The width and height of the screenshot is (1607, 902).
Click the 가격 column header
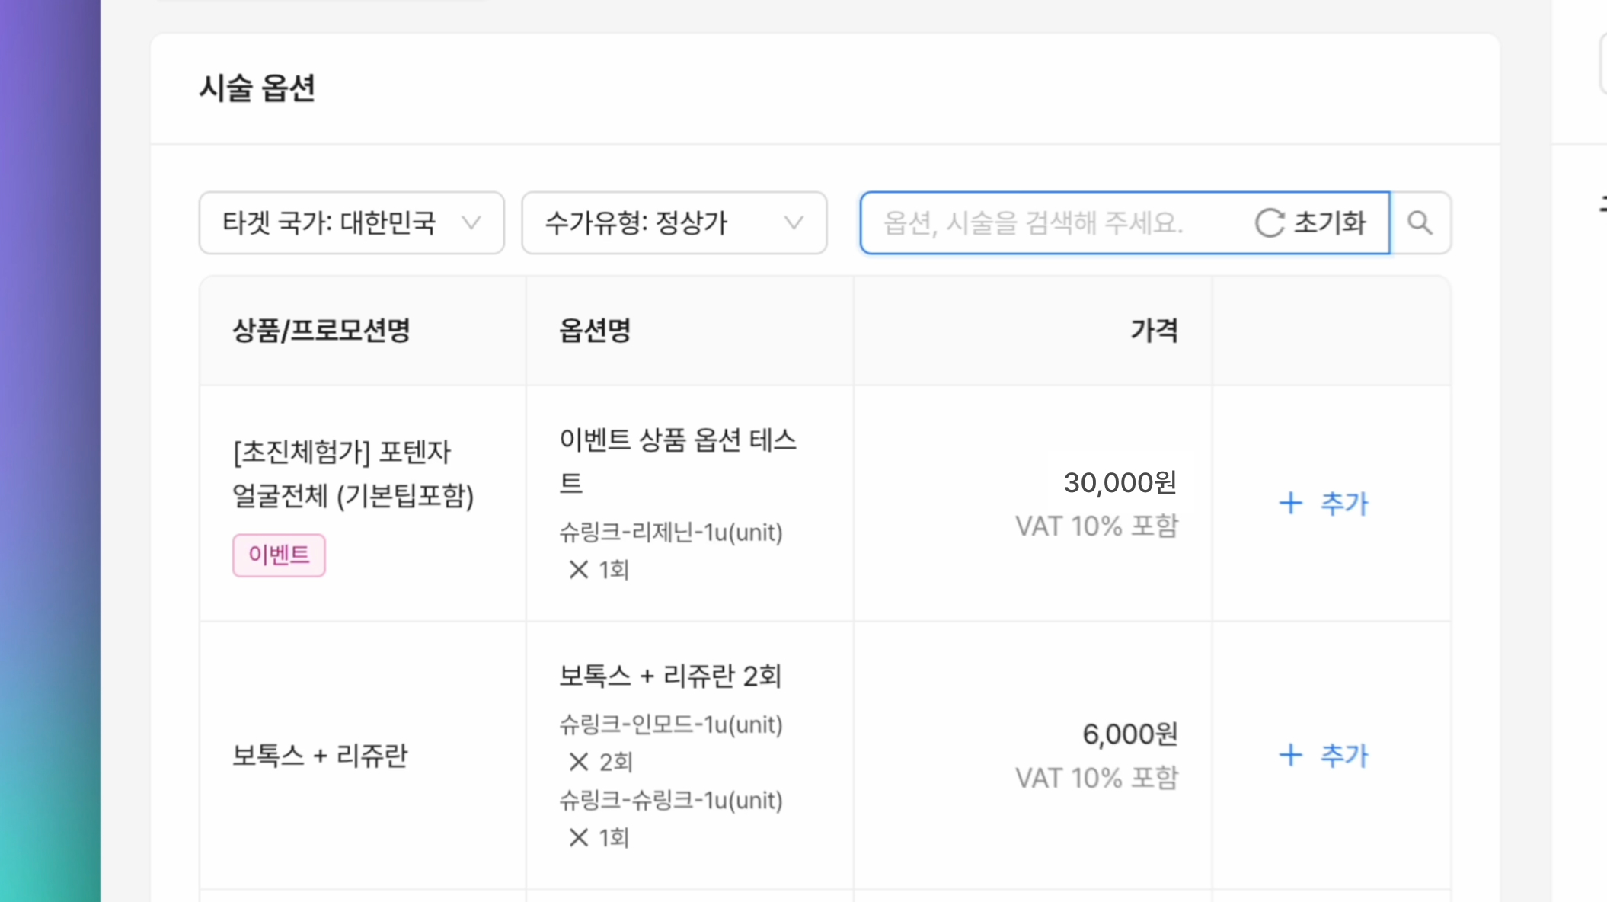(1154, 330)
